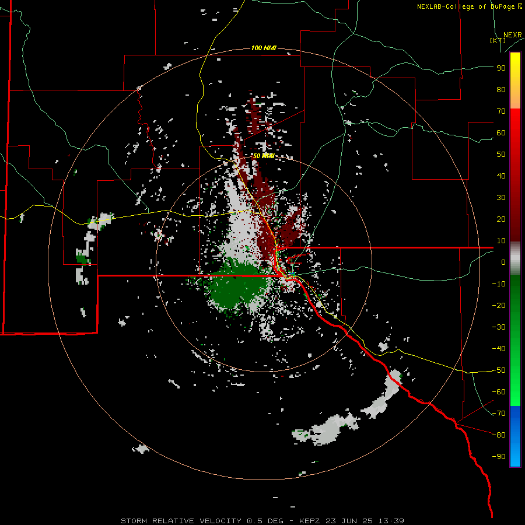The height and width of the screenshot is (525, 525).
Task: Click the -50 value on velocity scale
Action: click(x=499, y=370)
